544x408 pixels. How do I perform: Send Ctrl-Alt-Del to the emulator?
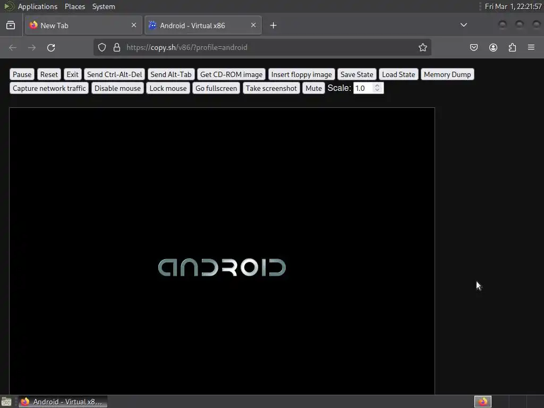point(115,74)
